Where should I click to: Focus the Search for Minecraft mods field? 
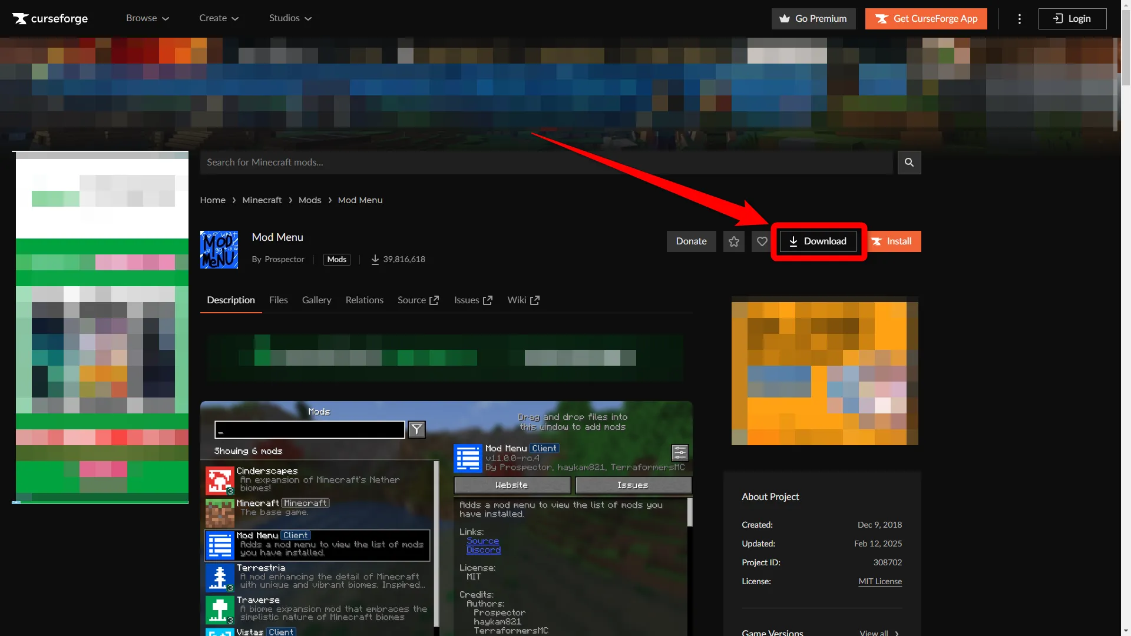547,163
